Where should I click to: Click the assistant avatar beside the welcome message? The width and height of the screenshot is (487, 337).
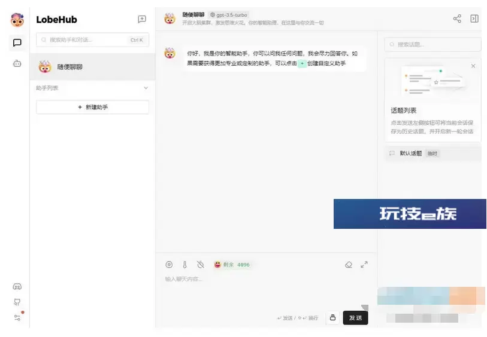click(170, 53)
